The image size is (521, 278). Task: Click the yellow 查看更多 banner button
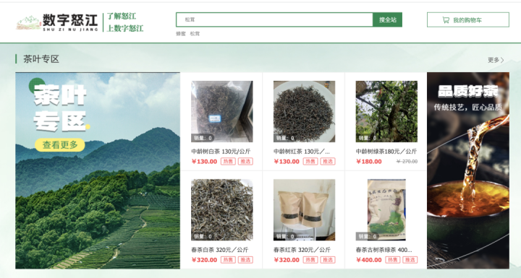tap(60, 145)
